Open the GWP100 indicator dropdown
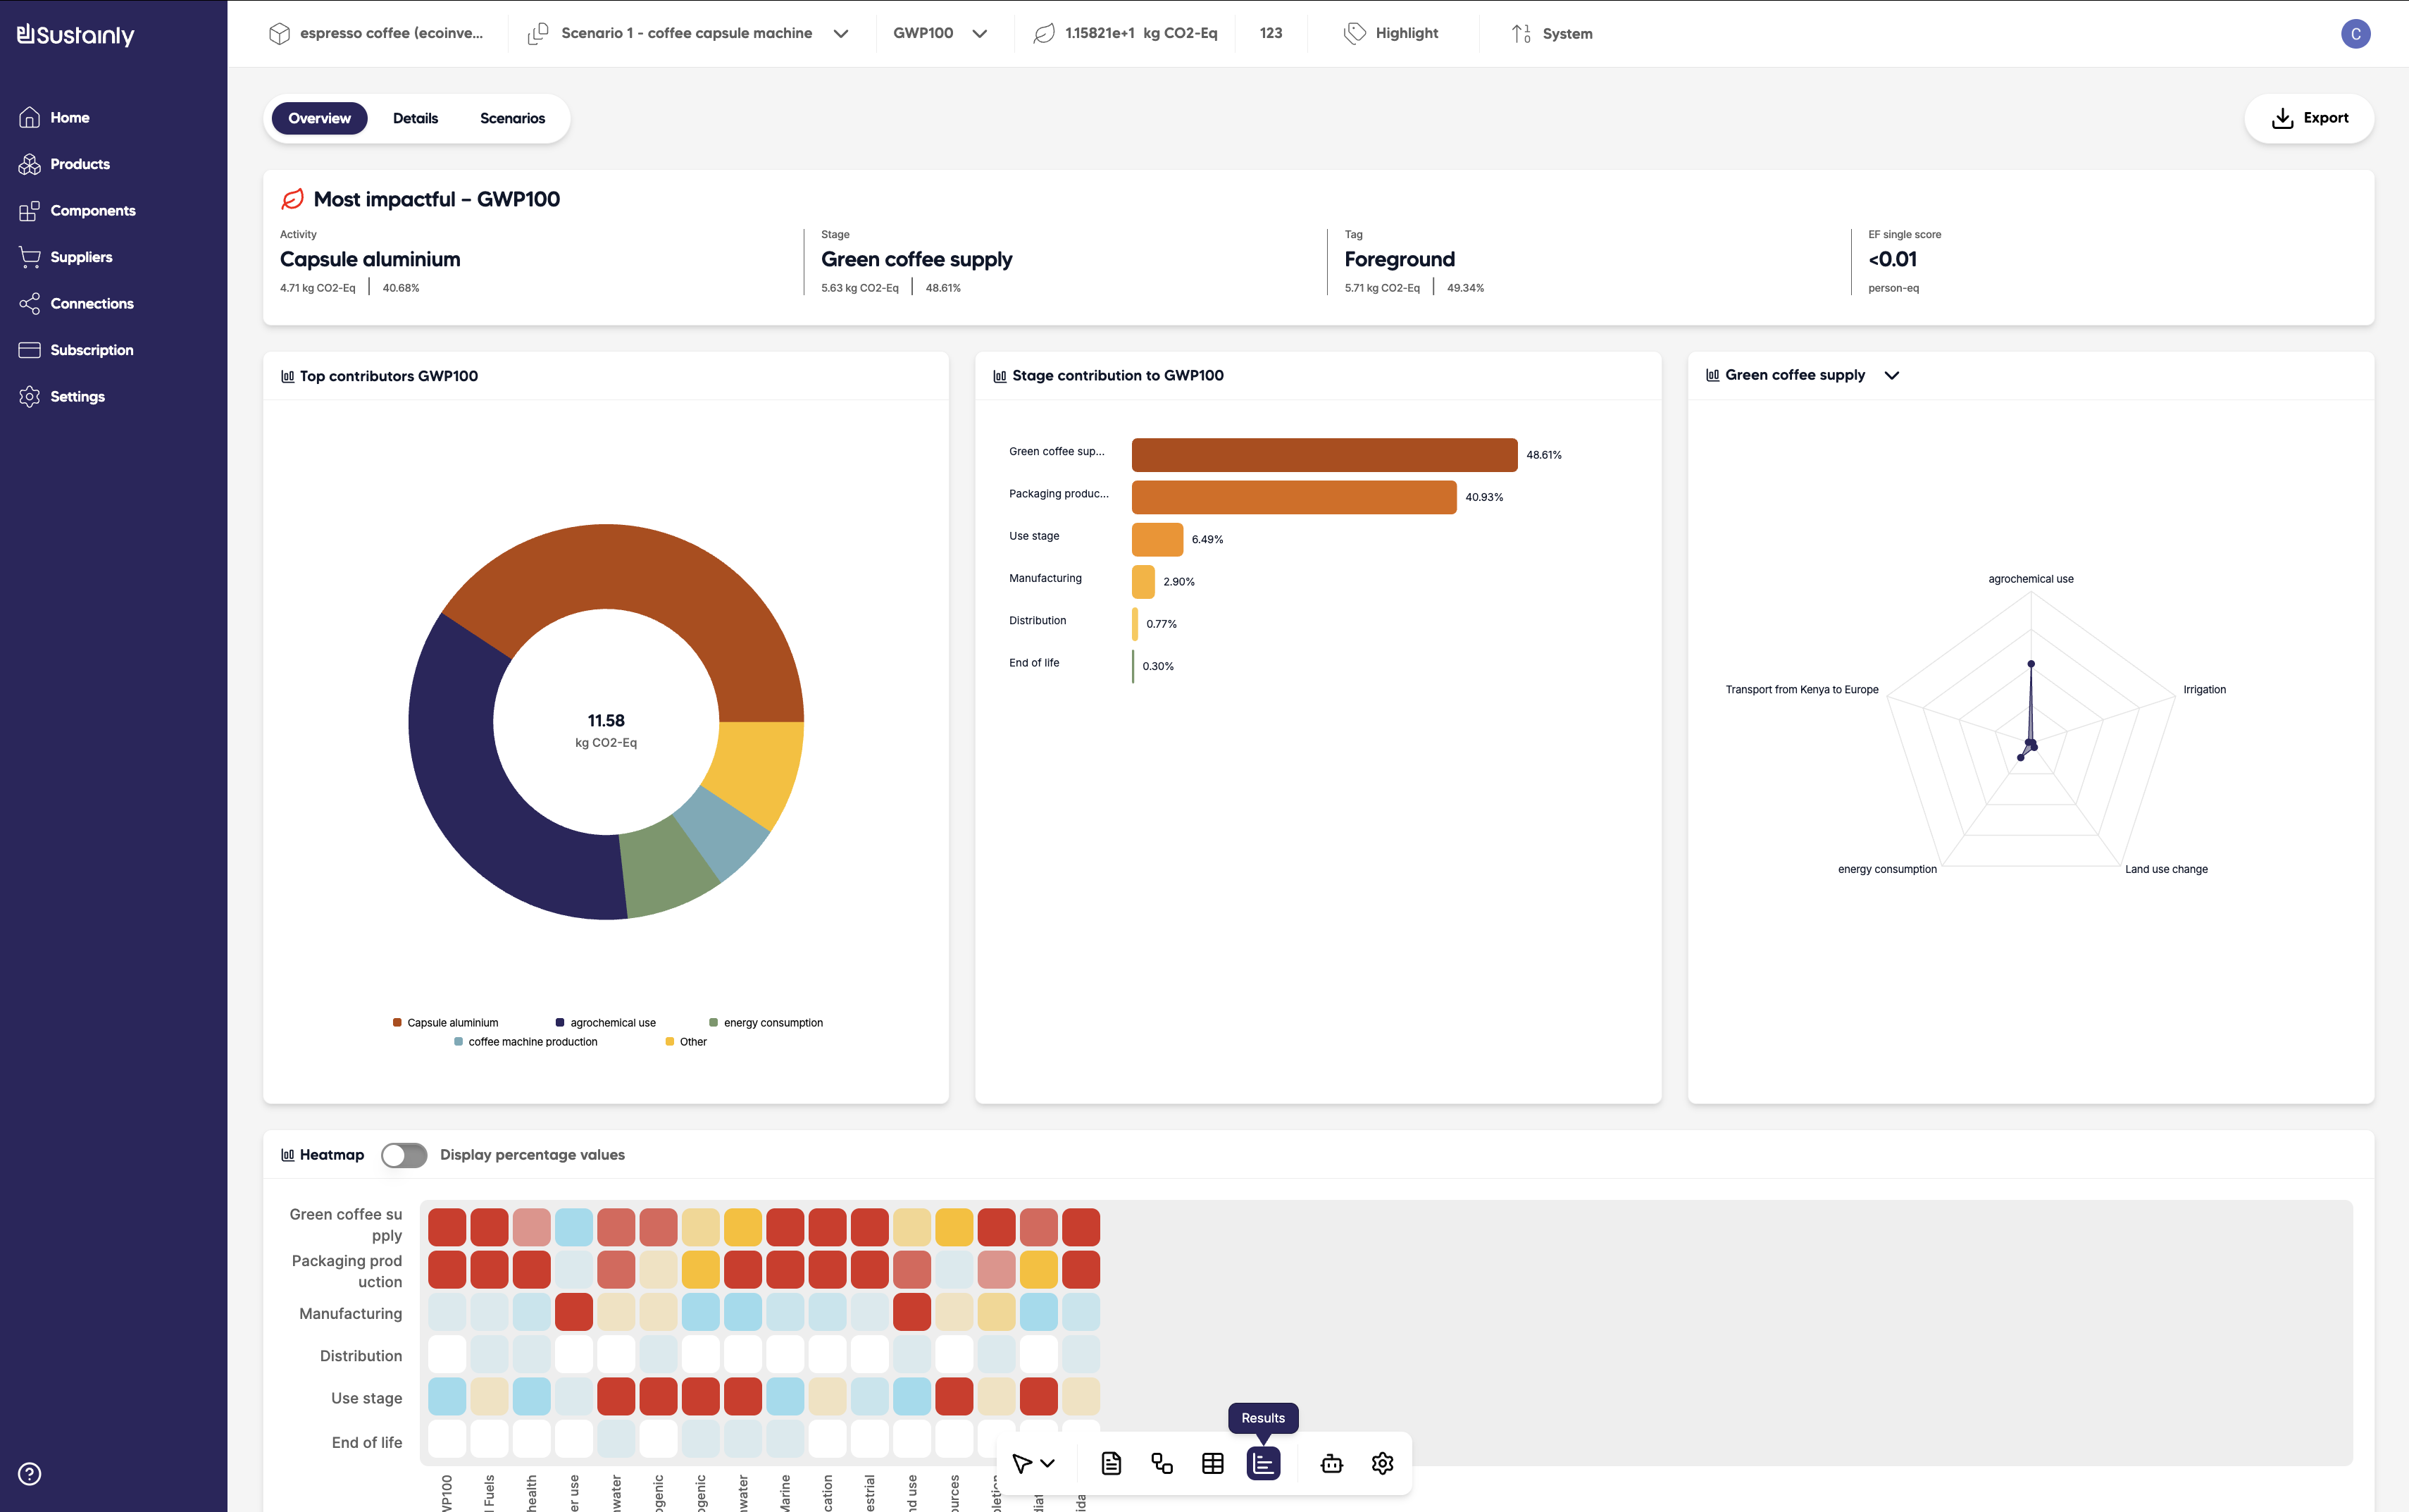Viewport: 2409px width, 1512px height. 940,33
